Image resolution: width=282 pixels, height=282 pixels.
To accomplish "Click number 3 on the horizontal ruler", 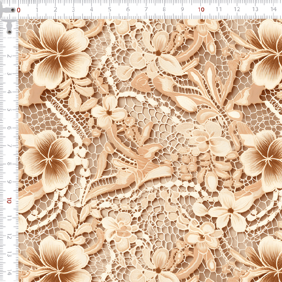I will pyautogui.click(x=73, y=9).
